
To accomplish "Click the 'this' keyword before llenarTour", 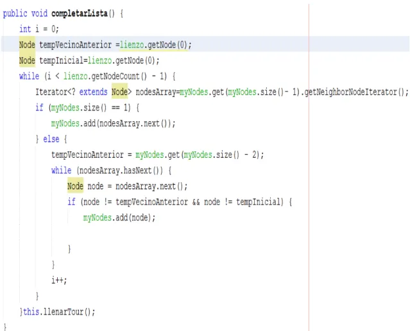I will pyautogui.click(x=31, y=312).
